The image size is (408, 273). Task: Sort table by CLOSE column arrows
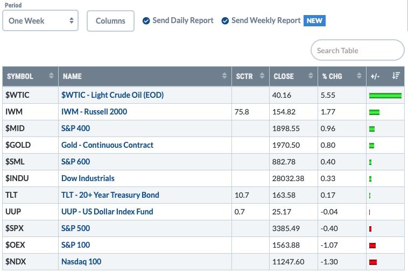coord(311,76)
